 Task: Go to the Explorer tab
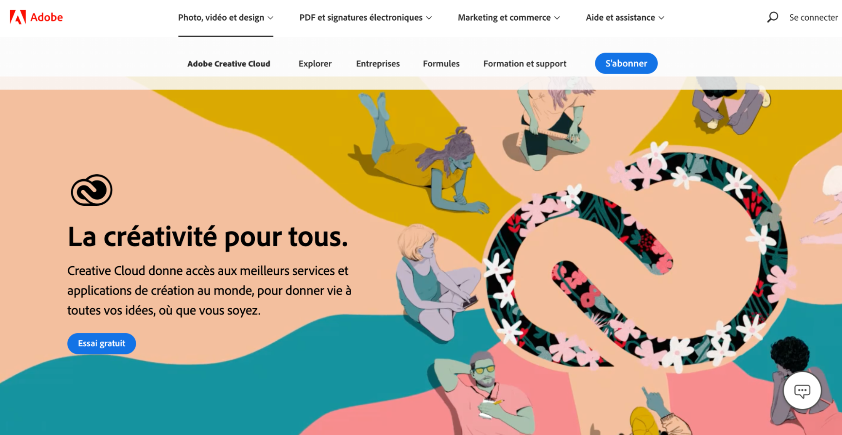[315, 64]
